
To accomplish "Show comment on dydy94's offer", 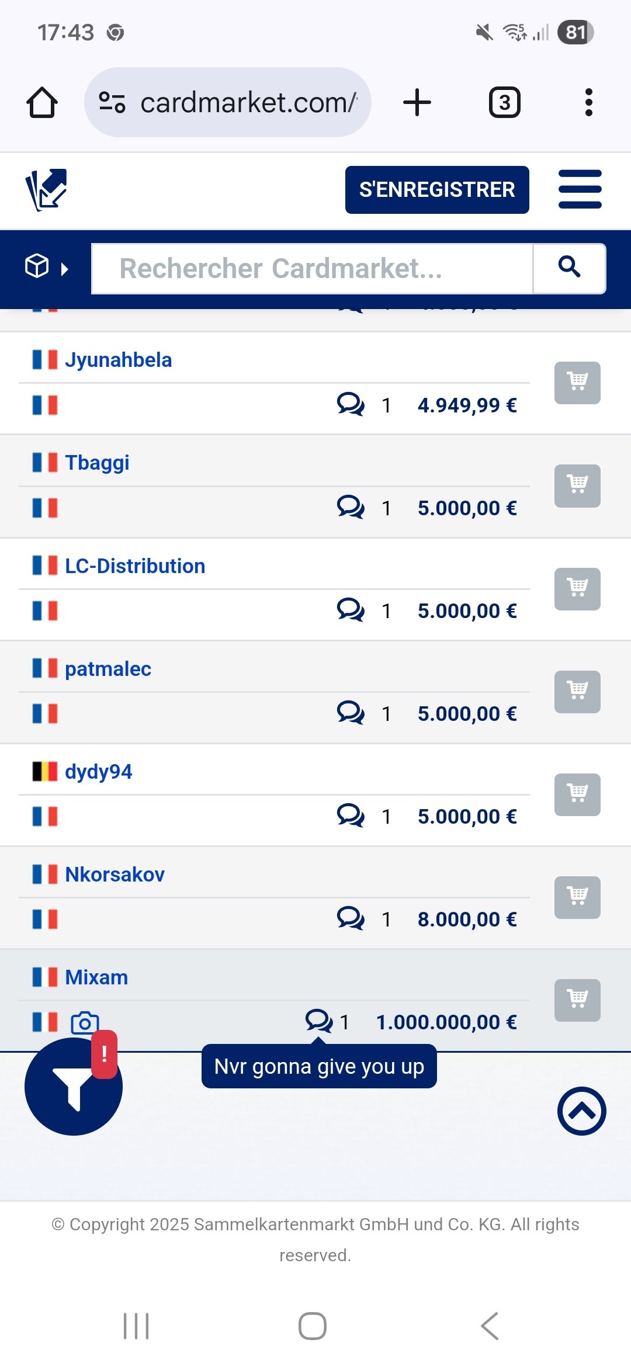I will [x=351, y=816].
